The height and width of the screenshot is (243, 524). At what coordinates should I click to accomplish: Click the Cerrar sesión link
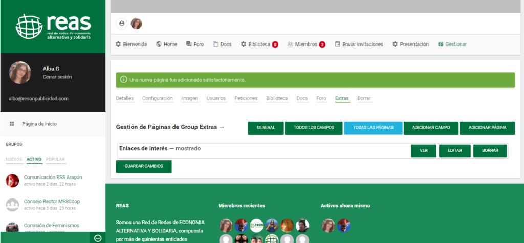[x=57, y=77]
